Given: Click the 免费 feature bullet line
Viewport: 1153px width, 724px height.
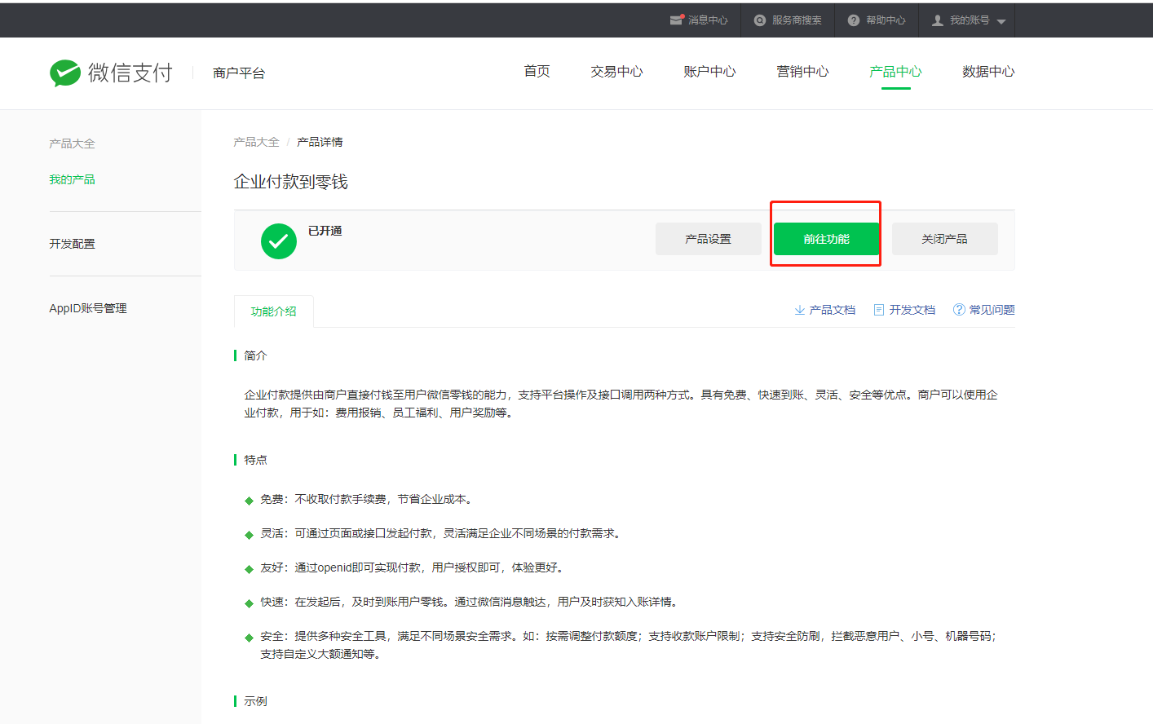Looking at the screenshot, I should pyautogui.click(x=367, y=499).
